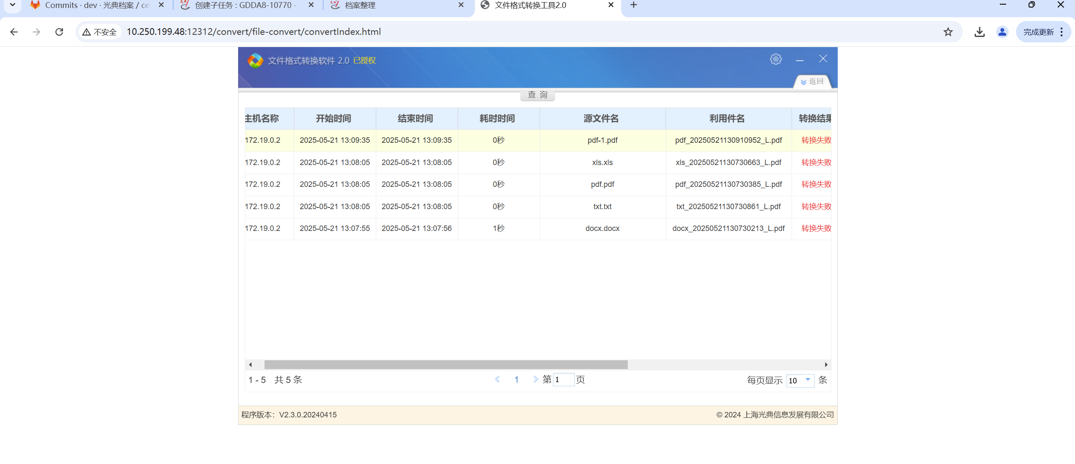Go to previous page arrow
Viewport: 1075px width, 464px height.
(x=497, y=380)
